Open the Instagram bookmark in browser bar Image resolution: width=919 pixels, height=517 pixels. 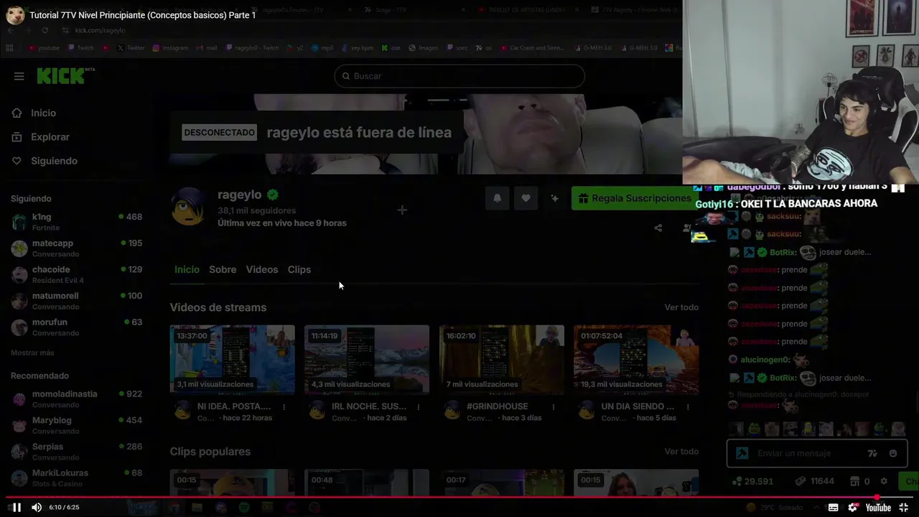tap(170, 48)
